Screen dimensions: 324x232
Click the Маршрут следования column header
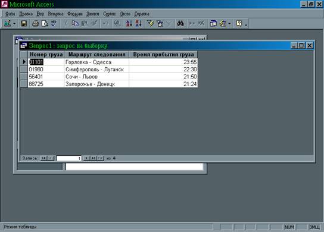coord(96,55)
